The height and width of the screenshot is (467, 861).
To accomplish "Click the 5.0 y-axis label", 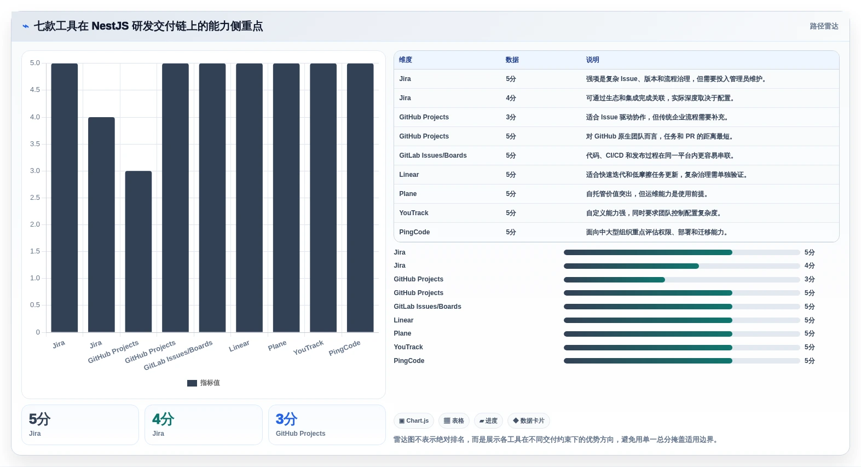I will click(x=35, y=63).
